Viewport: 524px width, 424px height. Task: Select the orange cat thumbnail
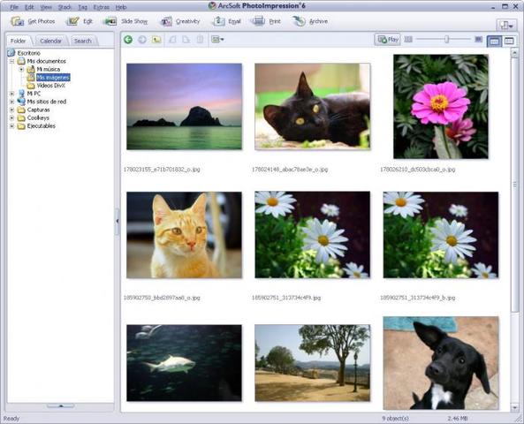(184, 235)
